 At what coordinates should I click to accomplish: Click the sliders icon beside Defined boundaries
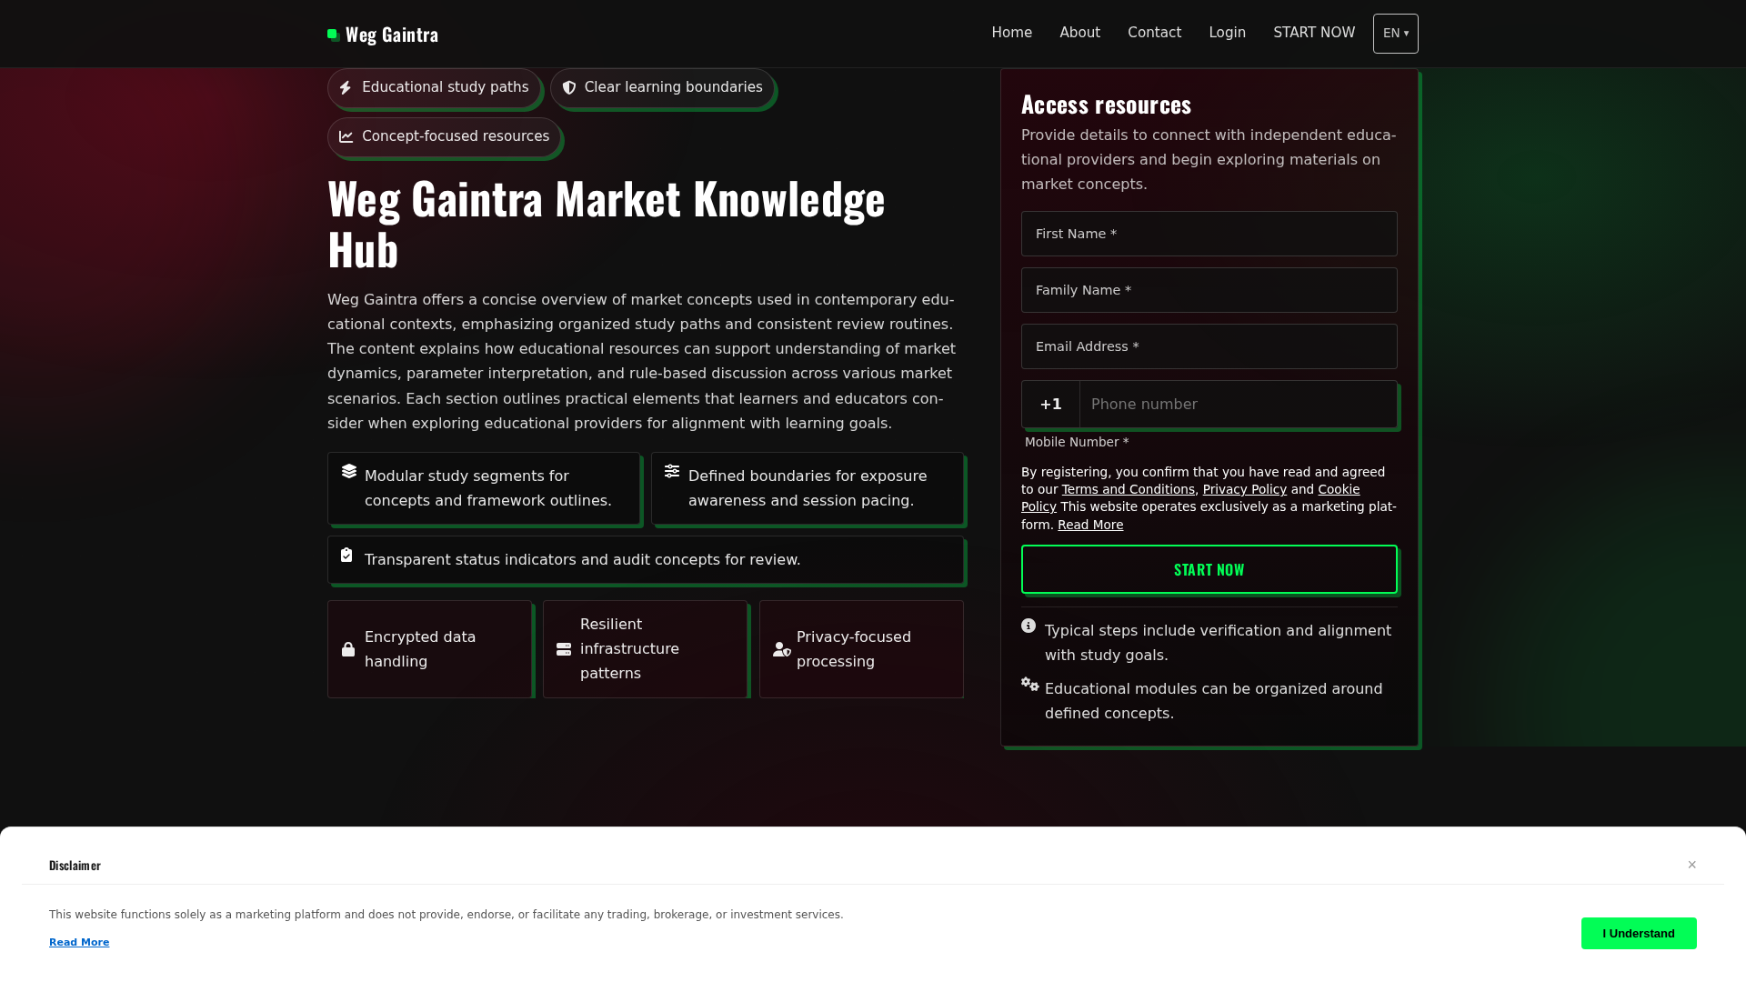[x=672, y=471]
